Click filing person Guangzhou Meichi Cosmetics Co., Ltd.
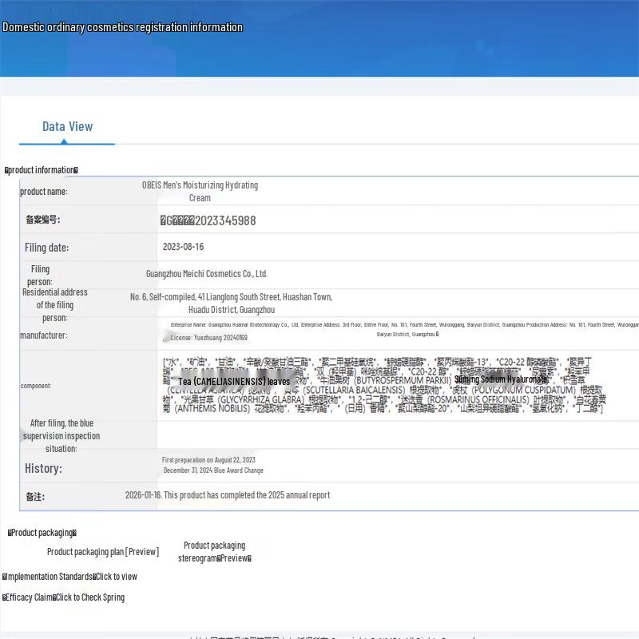This screenshot has width=639, height=639. pyautogui.click(x=207, y=273)
